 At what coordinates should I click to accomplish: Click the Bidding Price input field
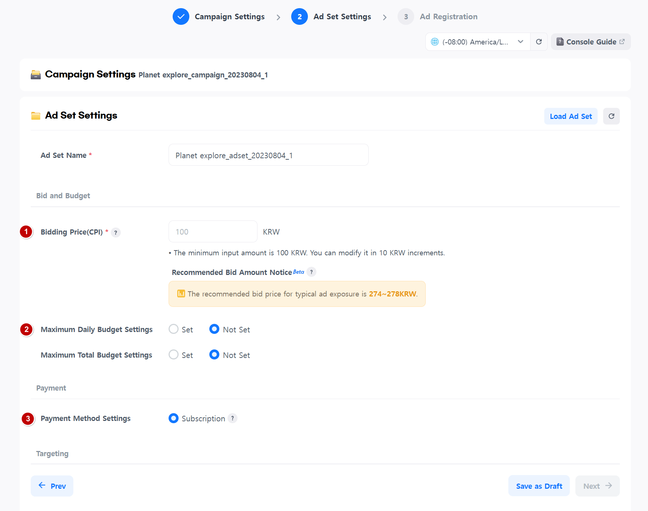click(x=213, y=232)
